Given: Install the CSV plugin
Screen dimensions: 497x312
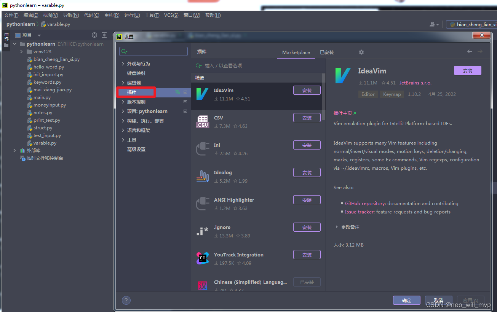Looking at the screenshot, I should tap(307, 118).
